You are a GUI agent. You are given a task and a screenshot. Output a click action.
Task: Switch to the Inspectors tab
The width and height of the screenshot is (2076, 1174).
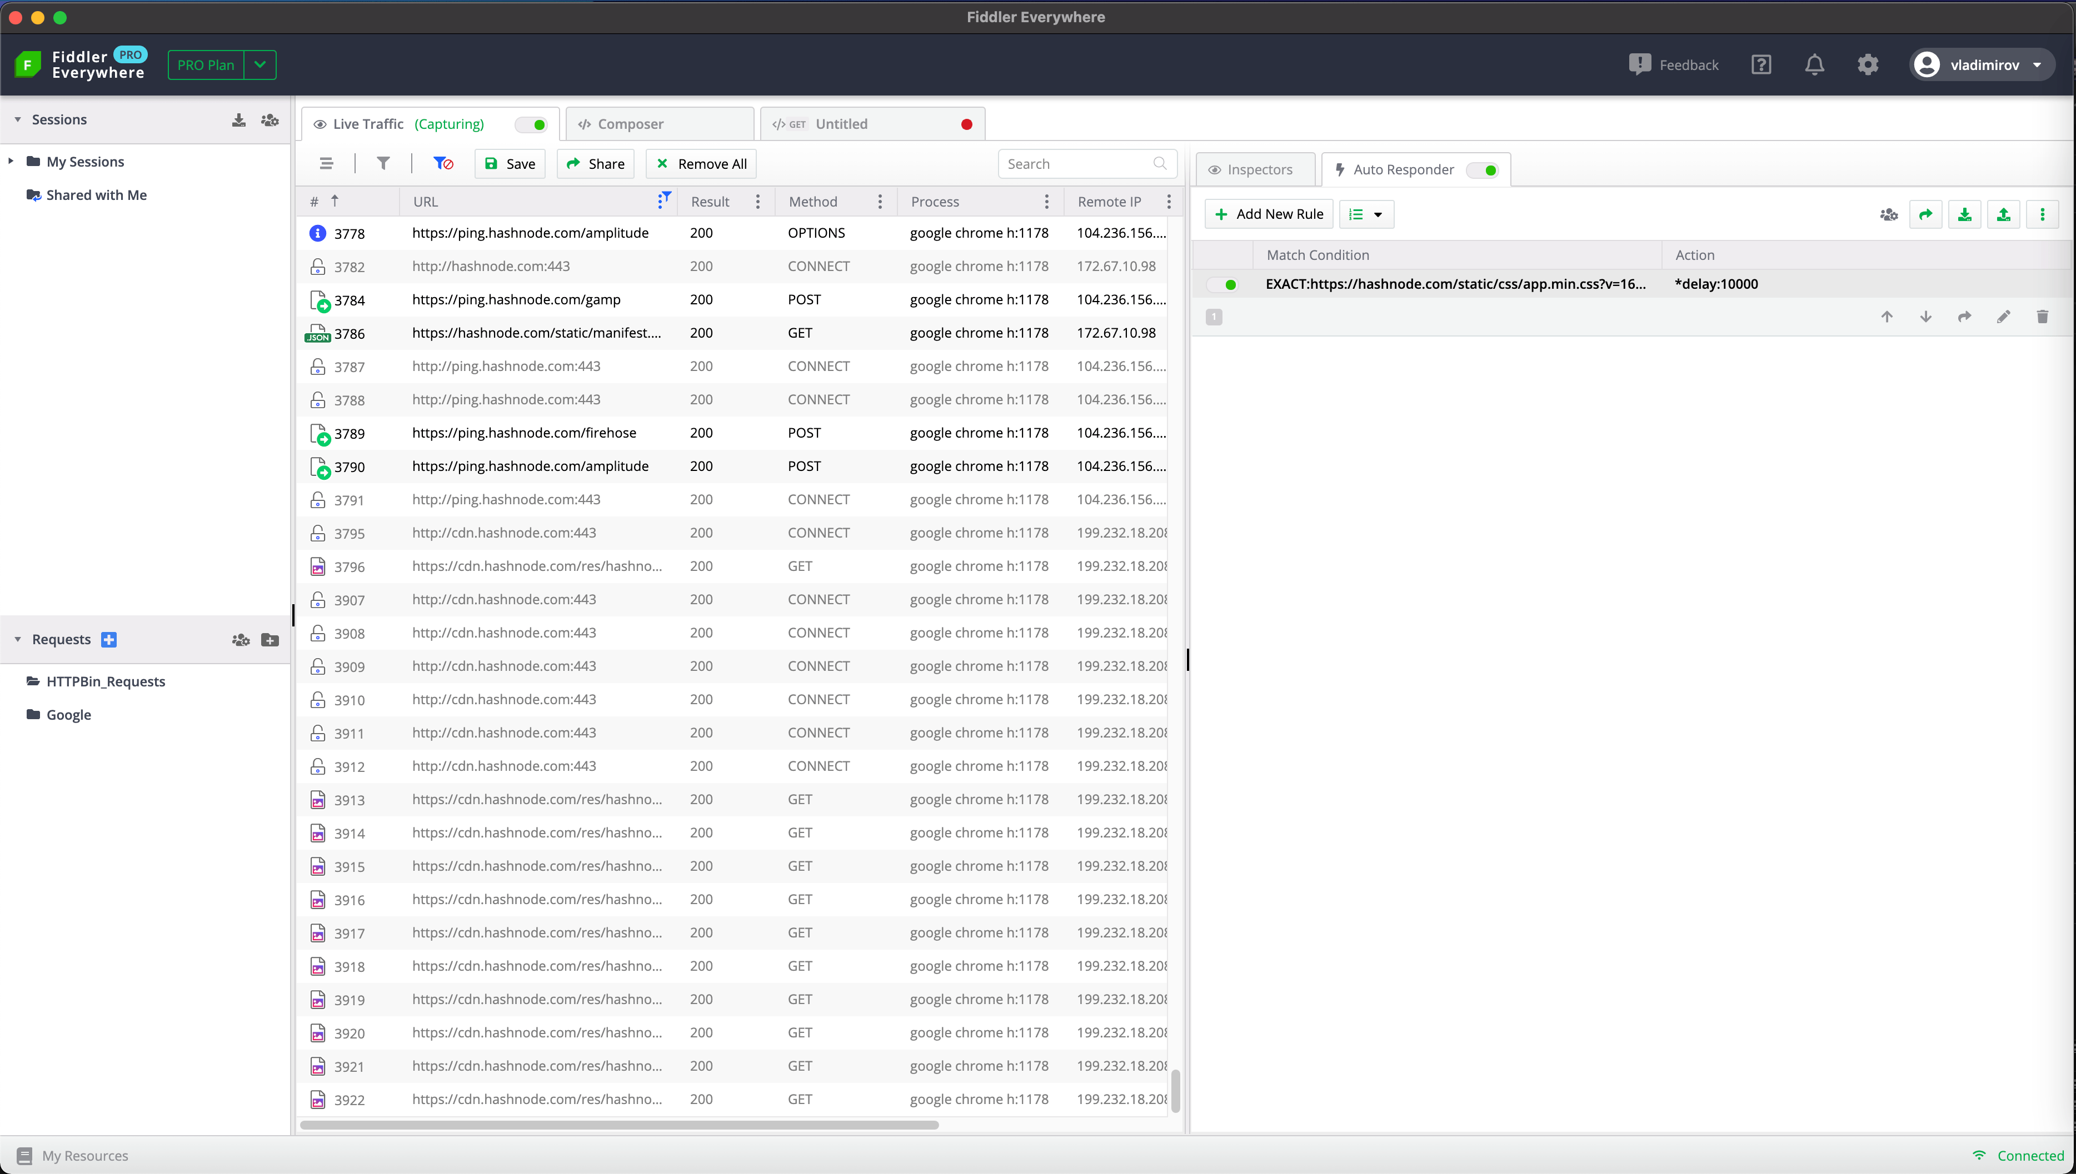(x=1256, y=169)
